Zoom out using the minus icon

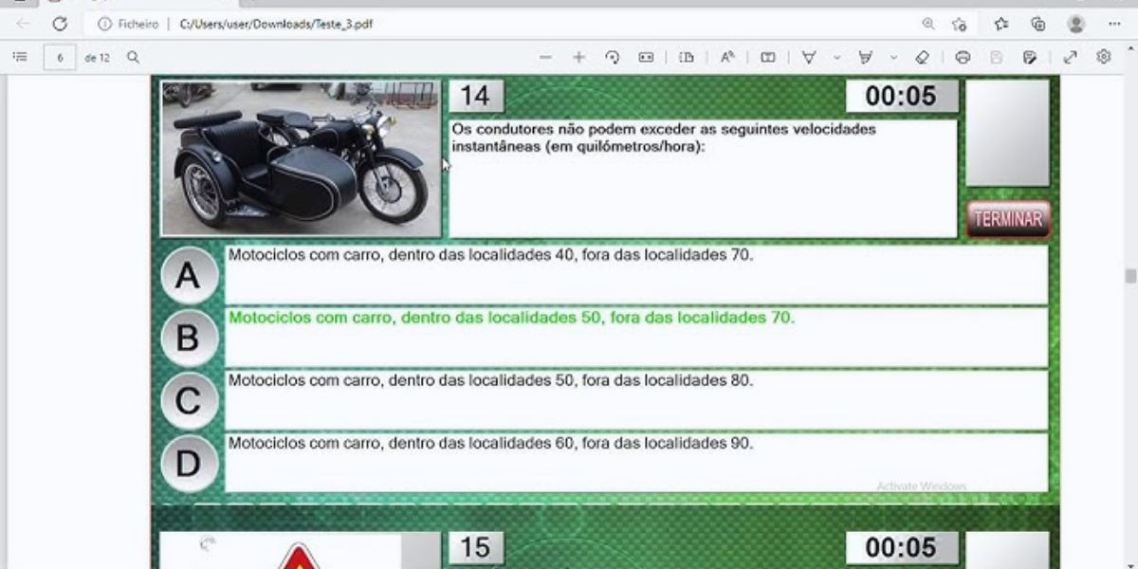click(545, 57)
